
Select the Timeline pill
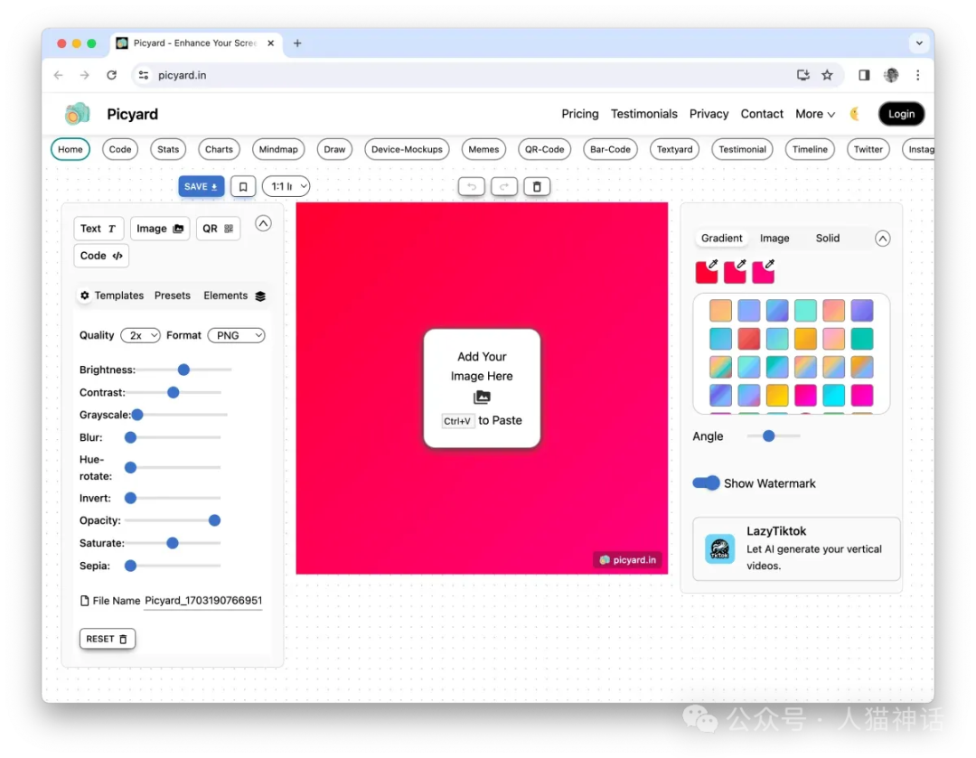[x=809, y=149]
